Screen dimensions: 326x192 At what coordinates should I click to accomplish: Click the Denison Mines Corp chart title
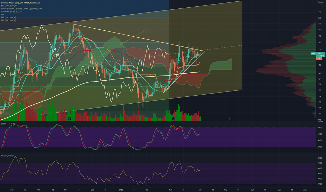(21, 3)
